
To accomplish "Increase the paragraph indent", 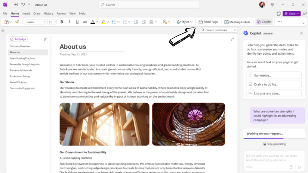I will tap(144, 22).
